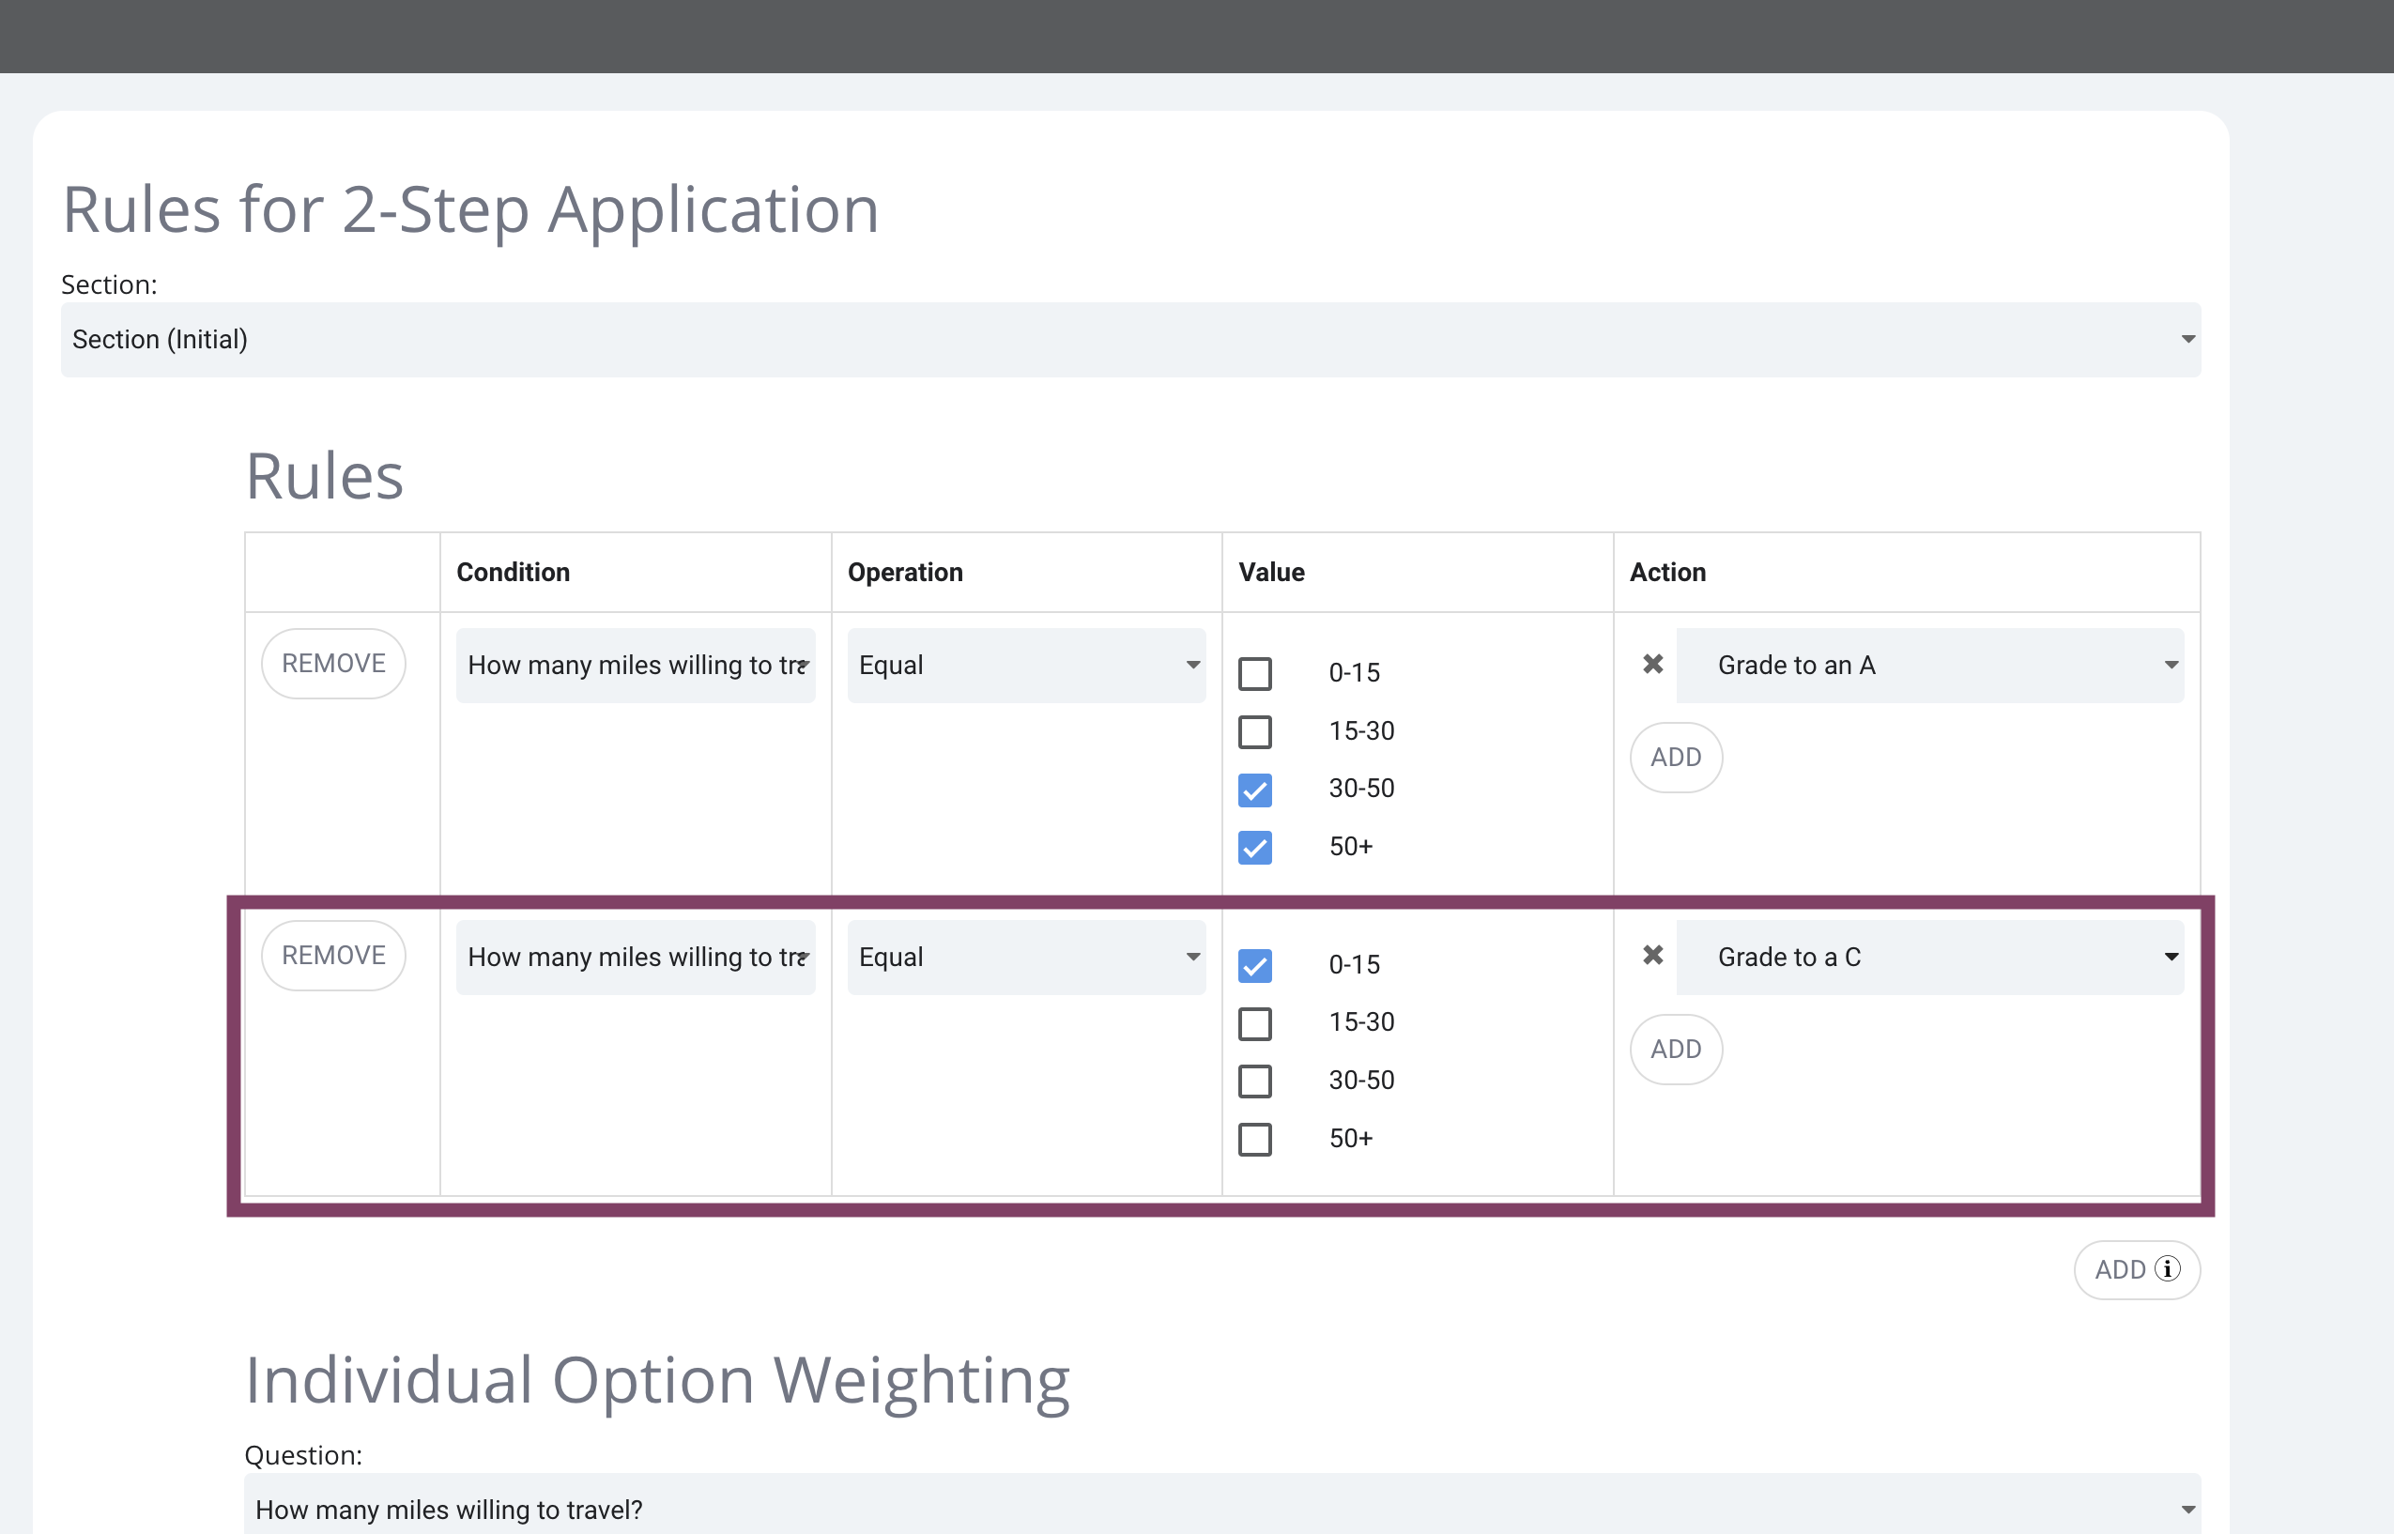The image size is (2394, 1534).
Task: Click the 15-30 label in the Grade to a C rule
Action: pyautogui.click(x=1361, y=1022)
